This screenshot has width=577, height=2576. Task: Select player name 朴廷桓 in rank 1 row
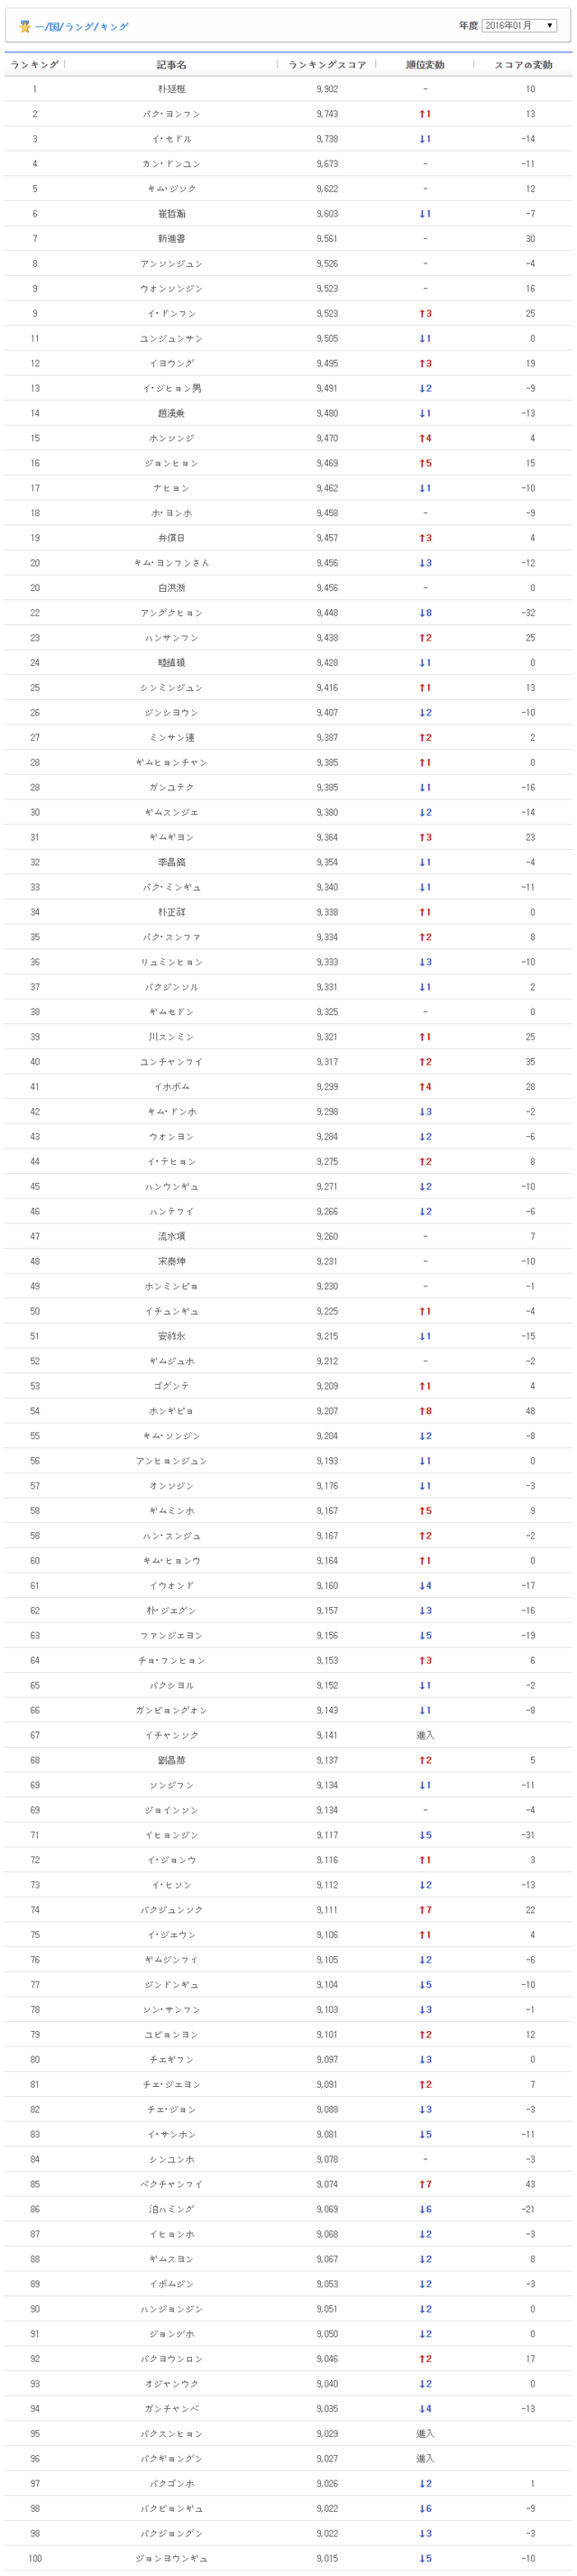[171, 89]
